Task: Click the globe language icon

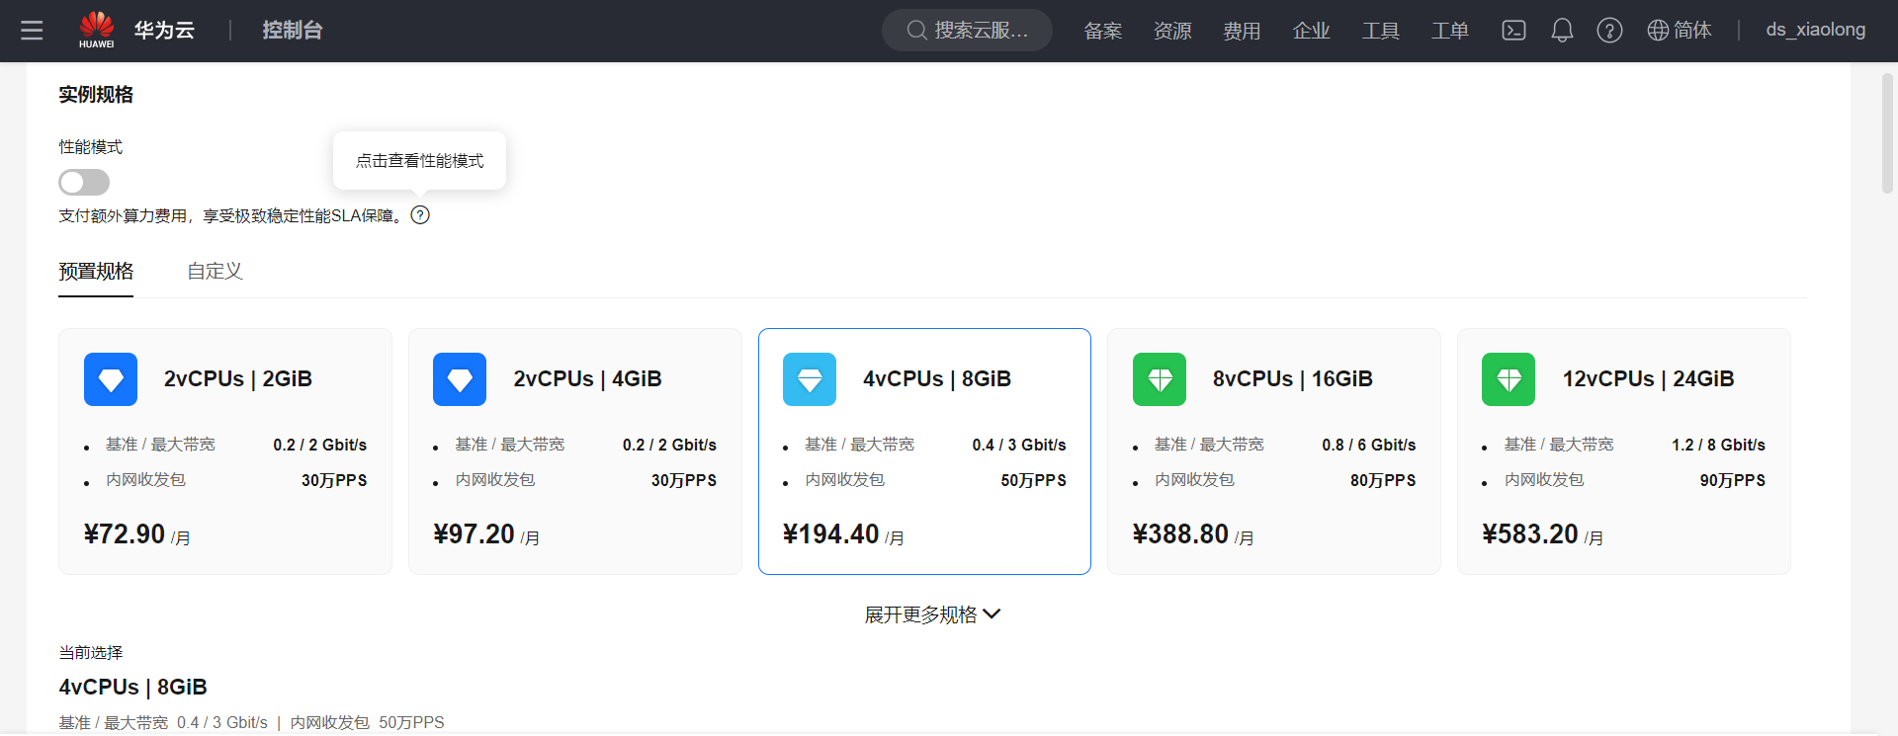Action: pos(1658,31)
